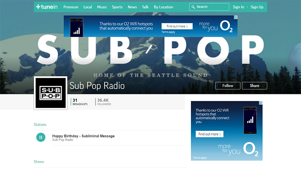Open Happy Birthday - Subliminal Message title
The width and height of the screenshot is (301, 169).
coord(83,136)
